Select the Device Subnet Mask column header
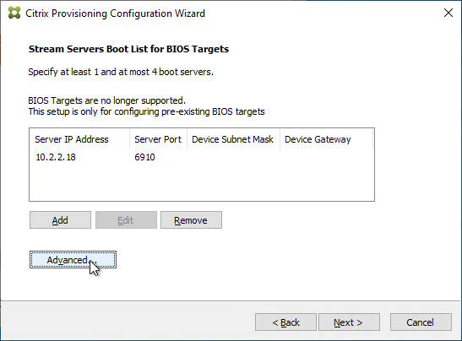The width and height of the screenshot is (462, 341). pos(233,139)
